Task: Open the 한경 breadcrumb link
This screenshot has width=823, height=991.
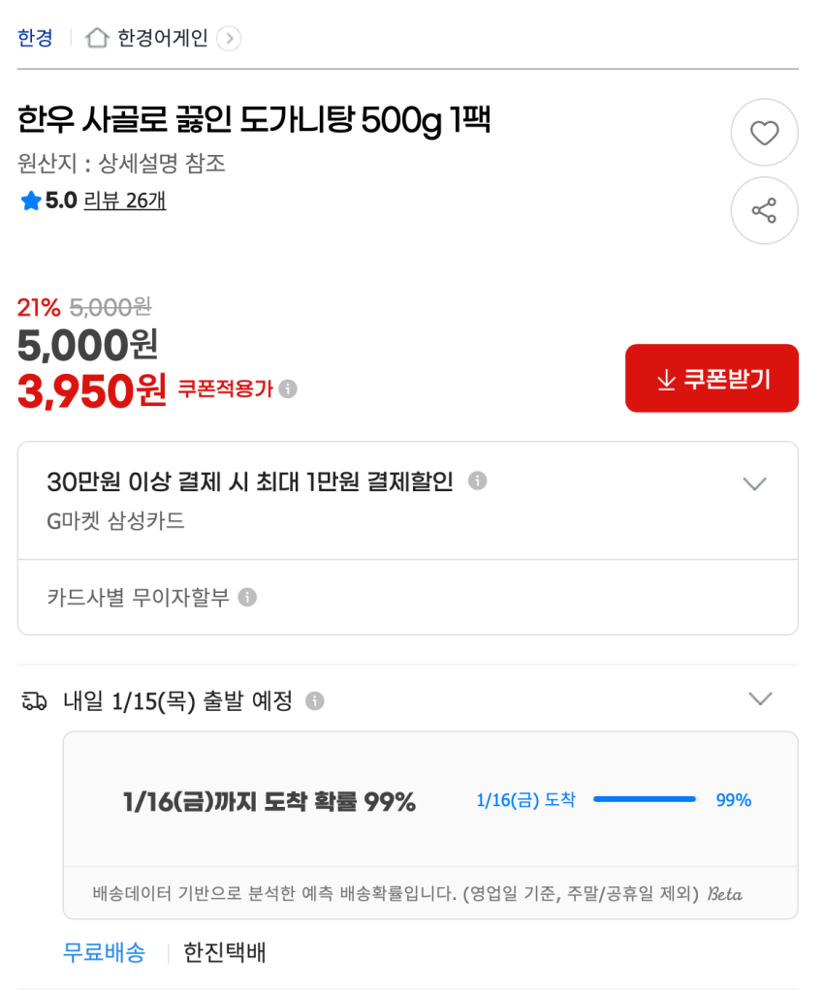Action: (35, 38)
